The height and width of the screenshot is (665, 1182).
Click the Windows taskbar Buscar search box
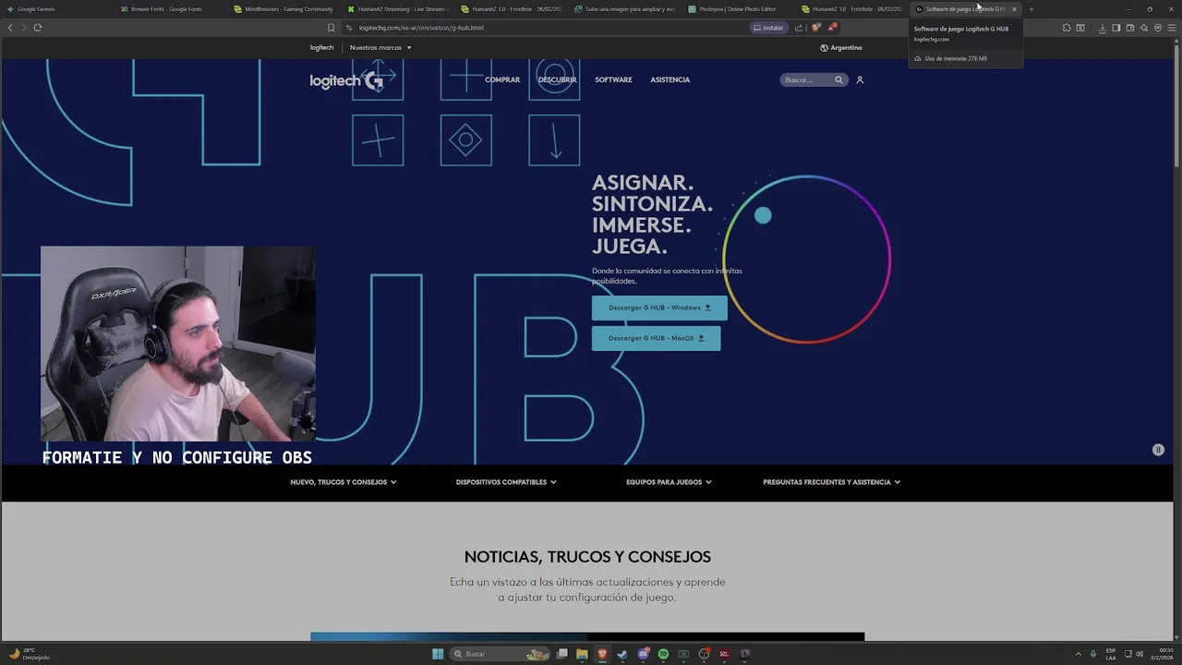point(500,654)
